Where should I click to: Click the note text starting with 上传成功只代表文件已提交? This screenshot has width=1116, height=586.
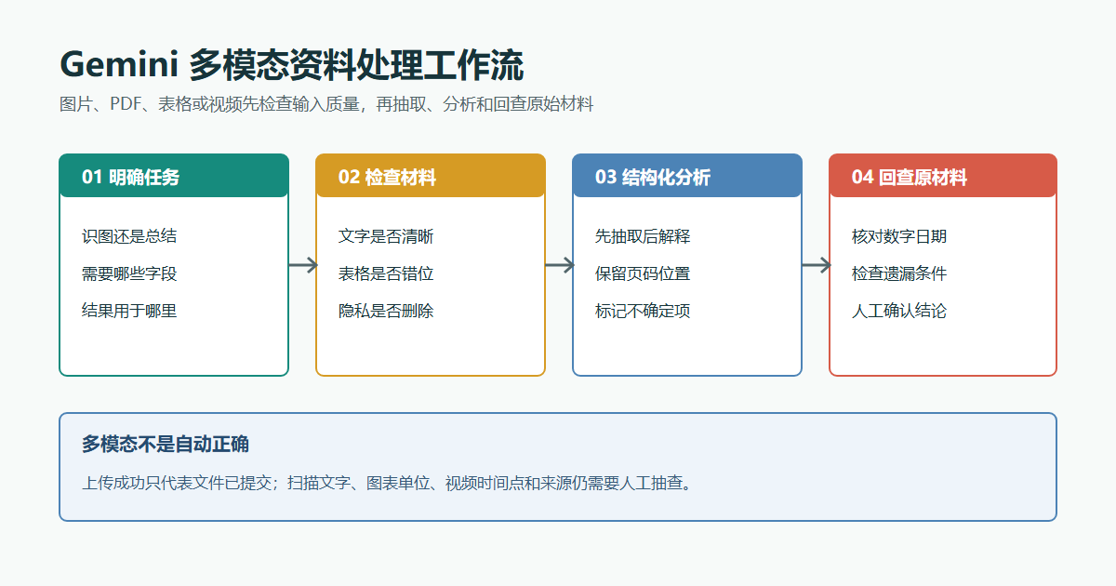pyautogui.click(x=387, y=483)
